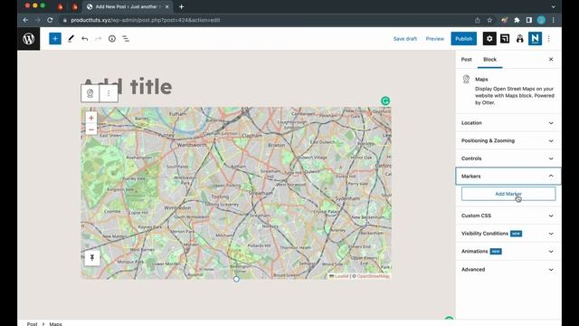Zoom out on the map
Viewport: 579px width, 326px height.
(91, 129)
